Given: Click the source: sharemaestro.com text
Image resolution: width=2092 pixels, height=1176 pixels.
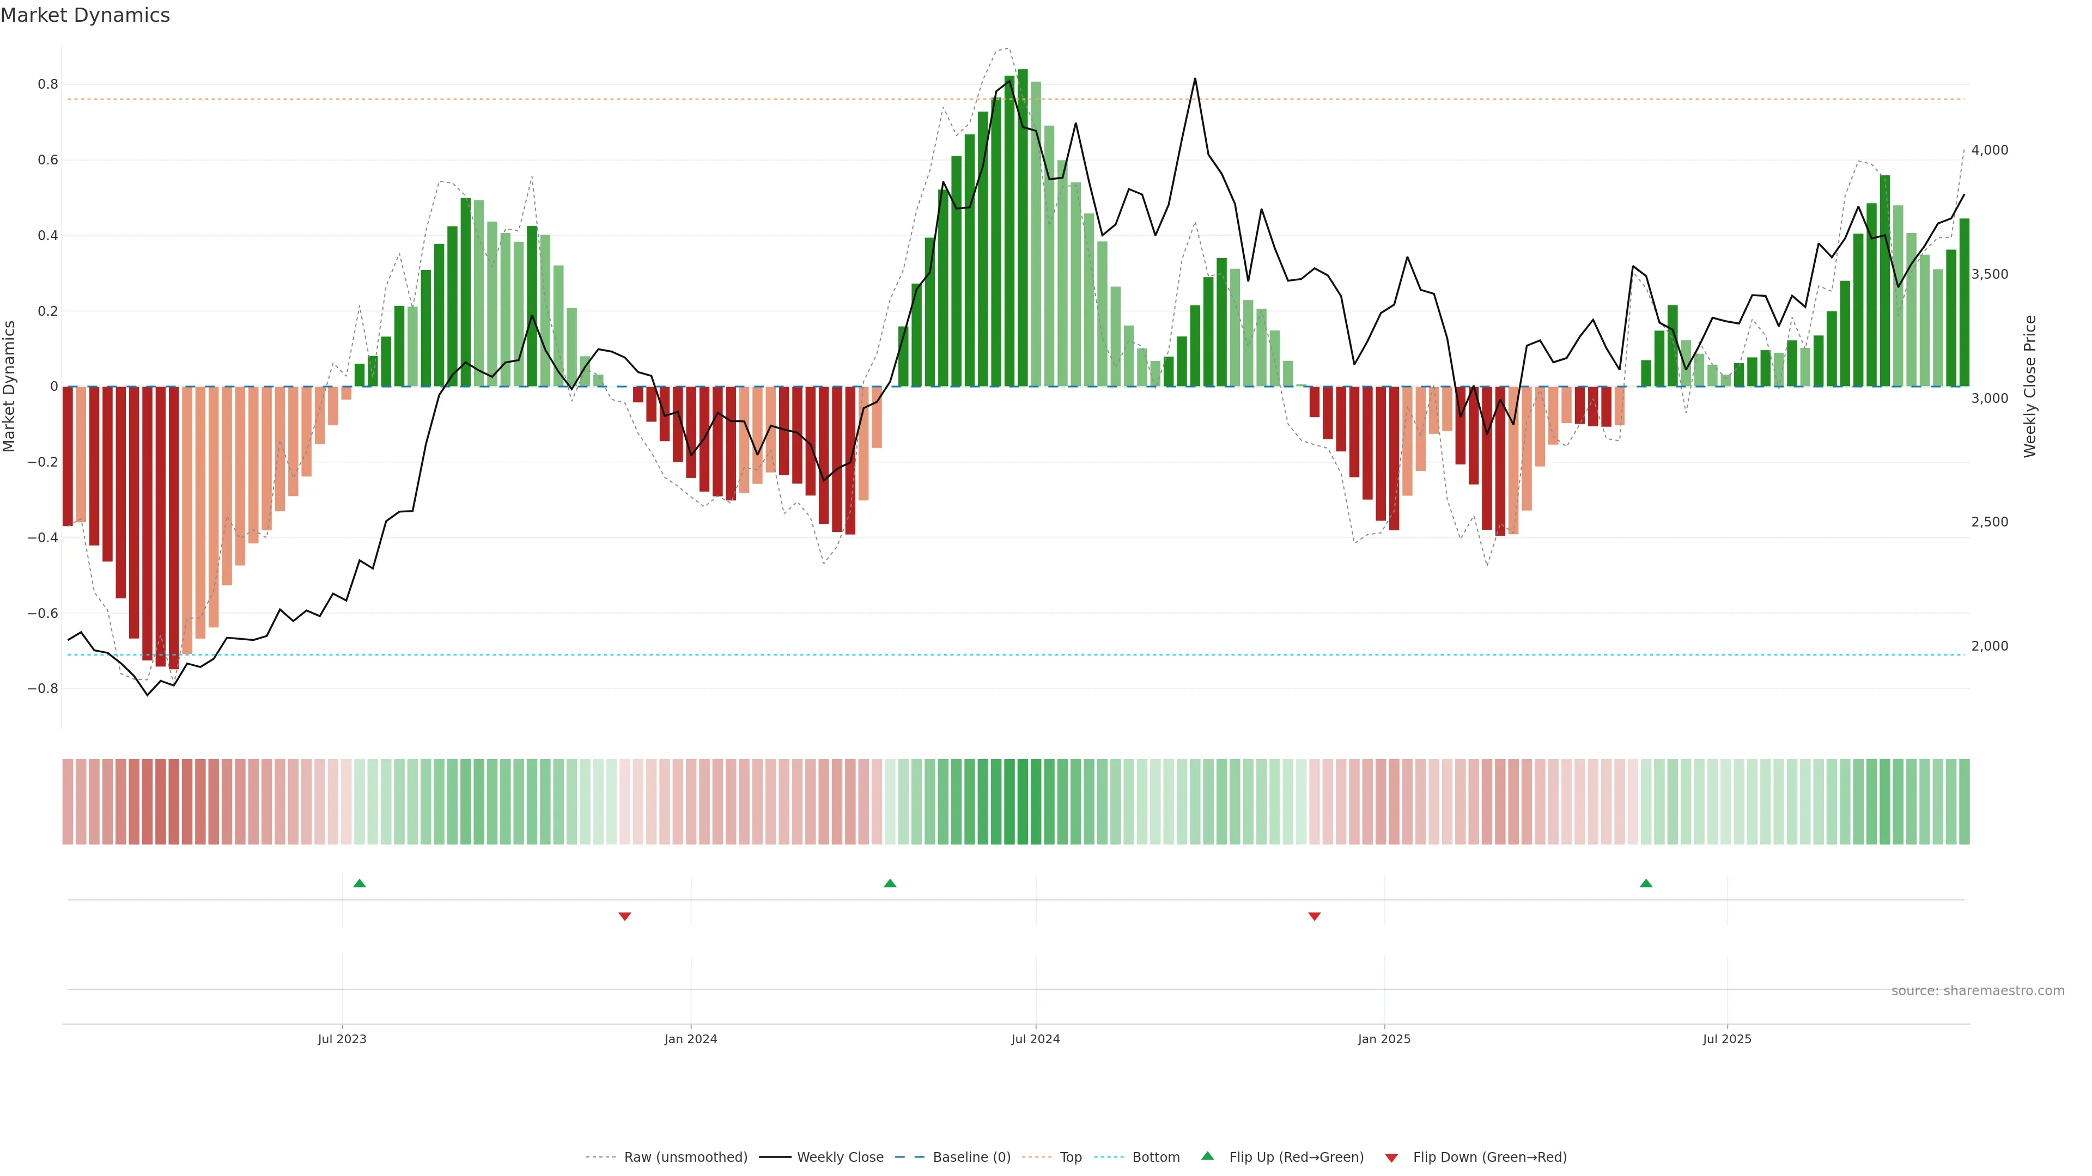Looking at the screenshot, I should click(x=1978, y=990).
